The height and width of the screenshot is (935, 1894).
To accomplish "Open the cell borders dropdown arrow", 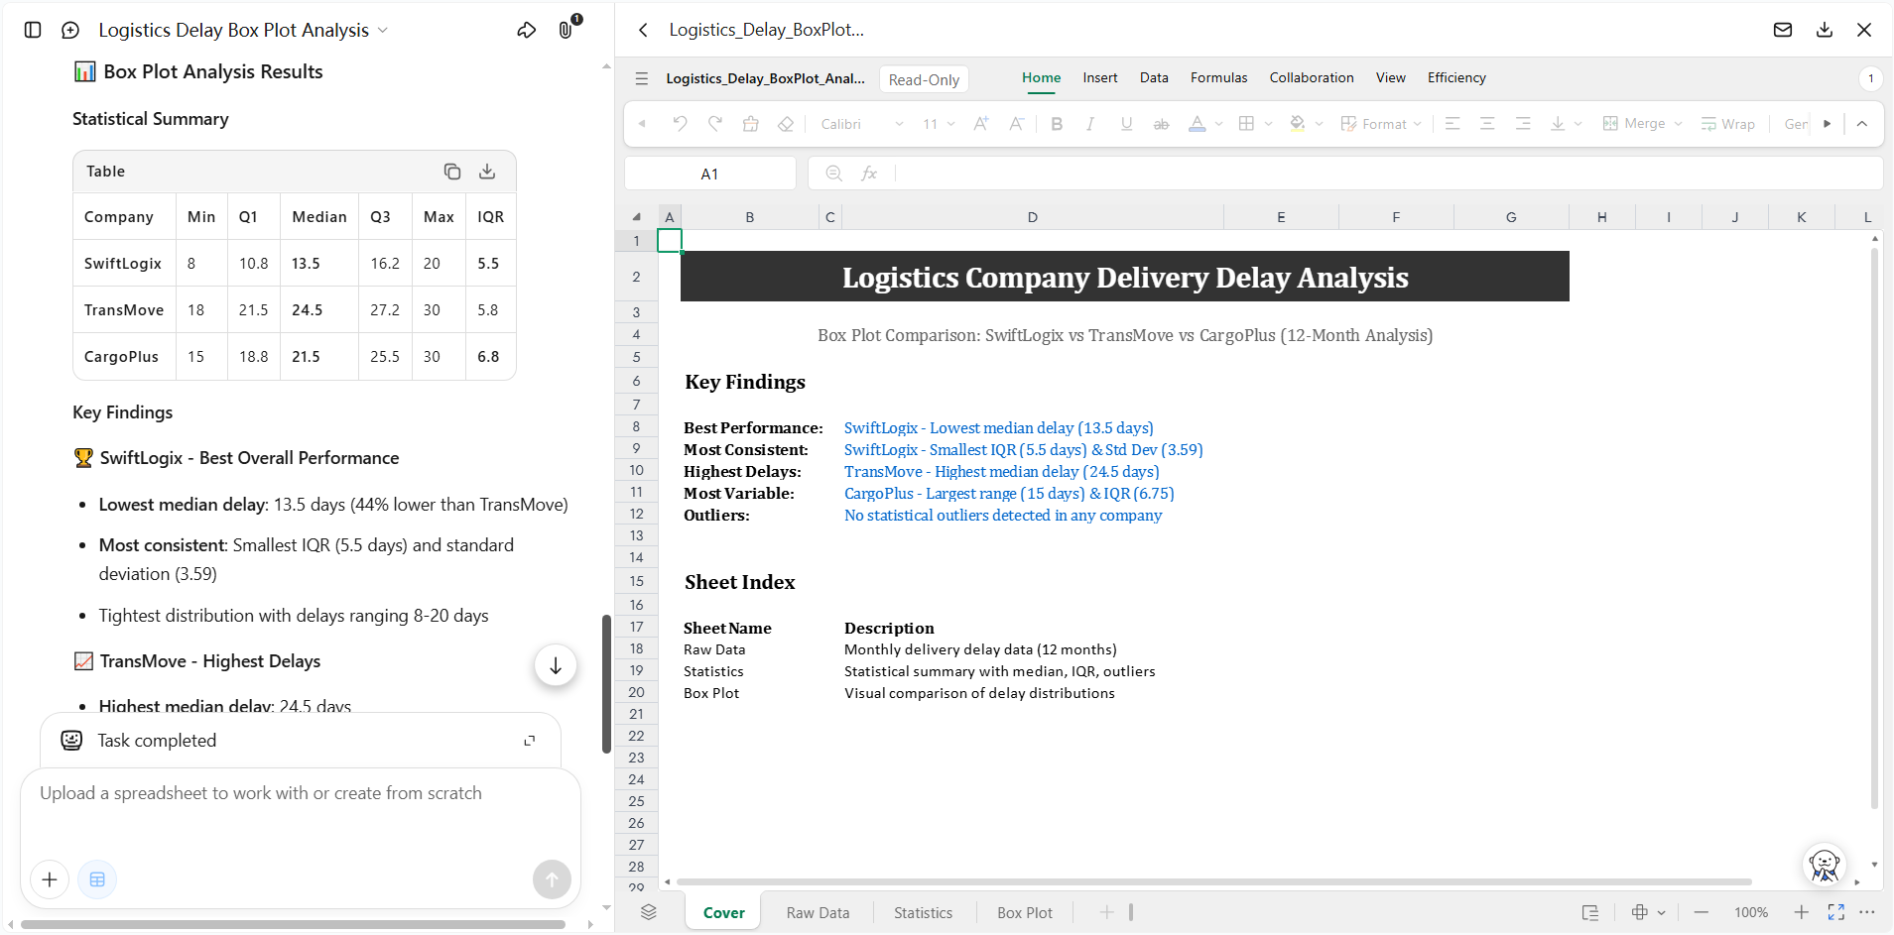I will 1268,124.
